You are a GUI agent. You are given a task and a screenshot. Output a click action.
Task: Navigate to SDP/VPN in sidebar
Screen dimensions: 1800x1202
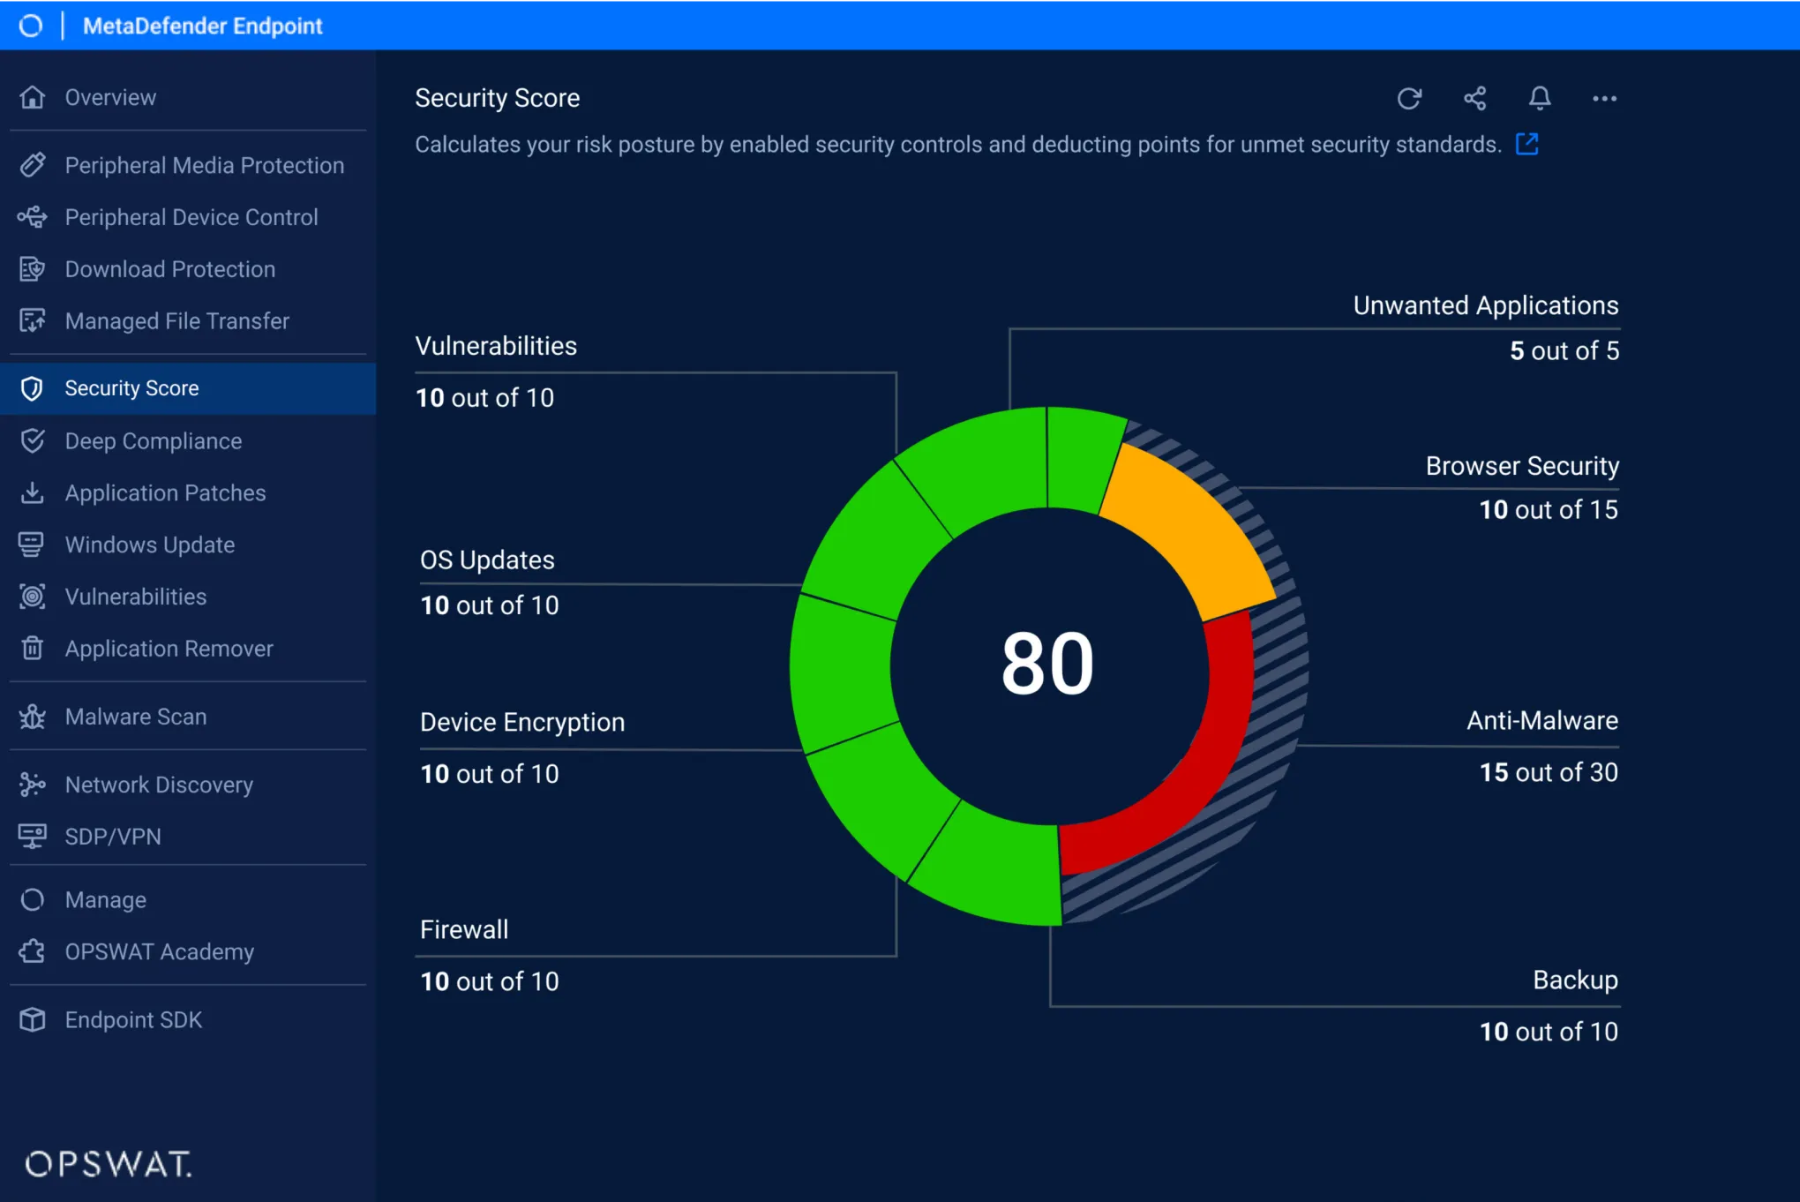click(x=113, y=837)
